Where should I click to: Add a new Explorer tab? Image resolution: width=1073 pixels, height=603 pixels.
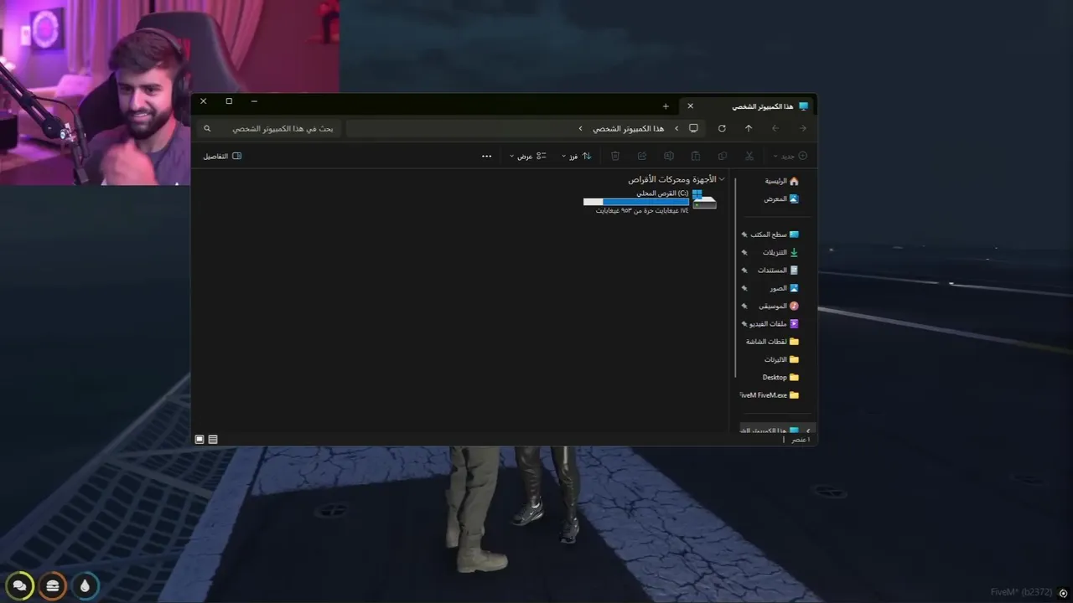point(666,106)
